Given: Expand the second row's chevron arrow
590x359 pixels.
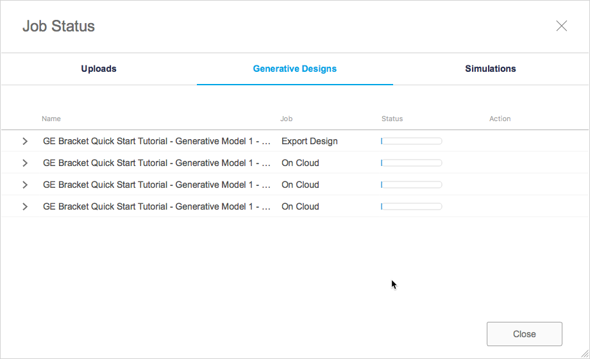Looking at the screenshot, I should click(25, 163).
